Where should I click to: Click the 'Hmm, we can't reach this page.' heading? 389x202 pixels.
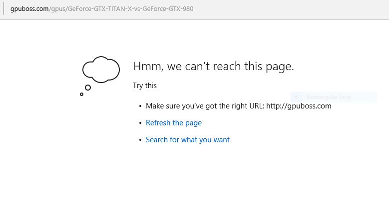pos(213,66)
